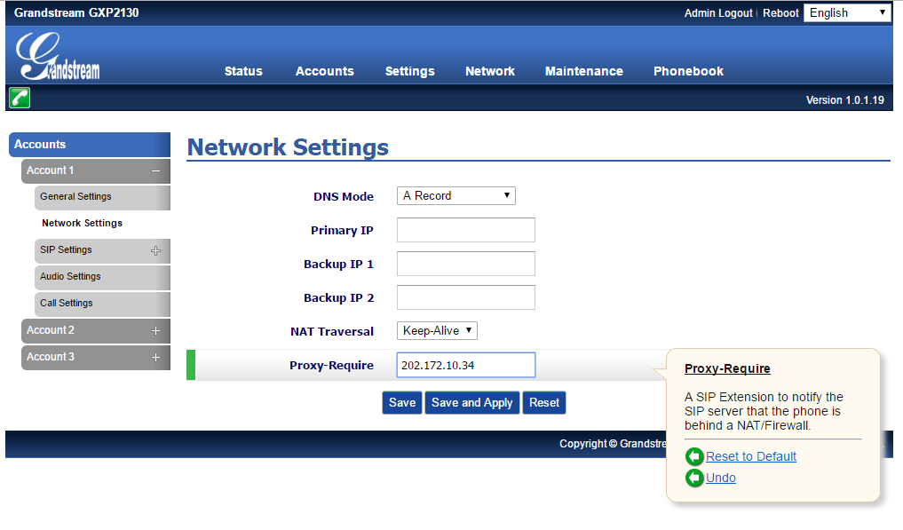Click the green phone icon below the logo

(x=19, y=98)
